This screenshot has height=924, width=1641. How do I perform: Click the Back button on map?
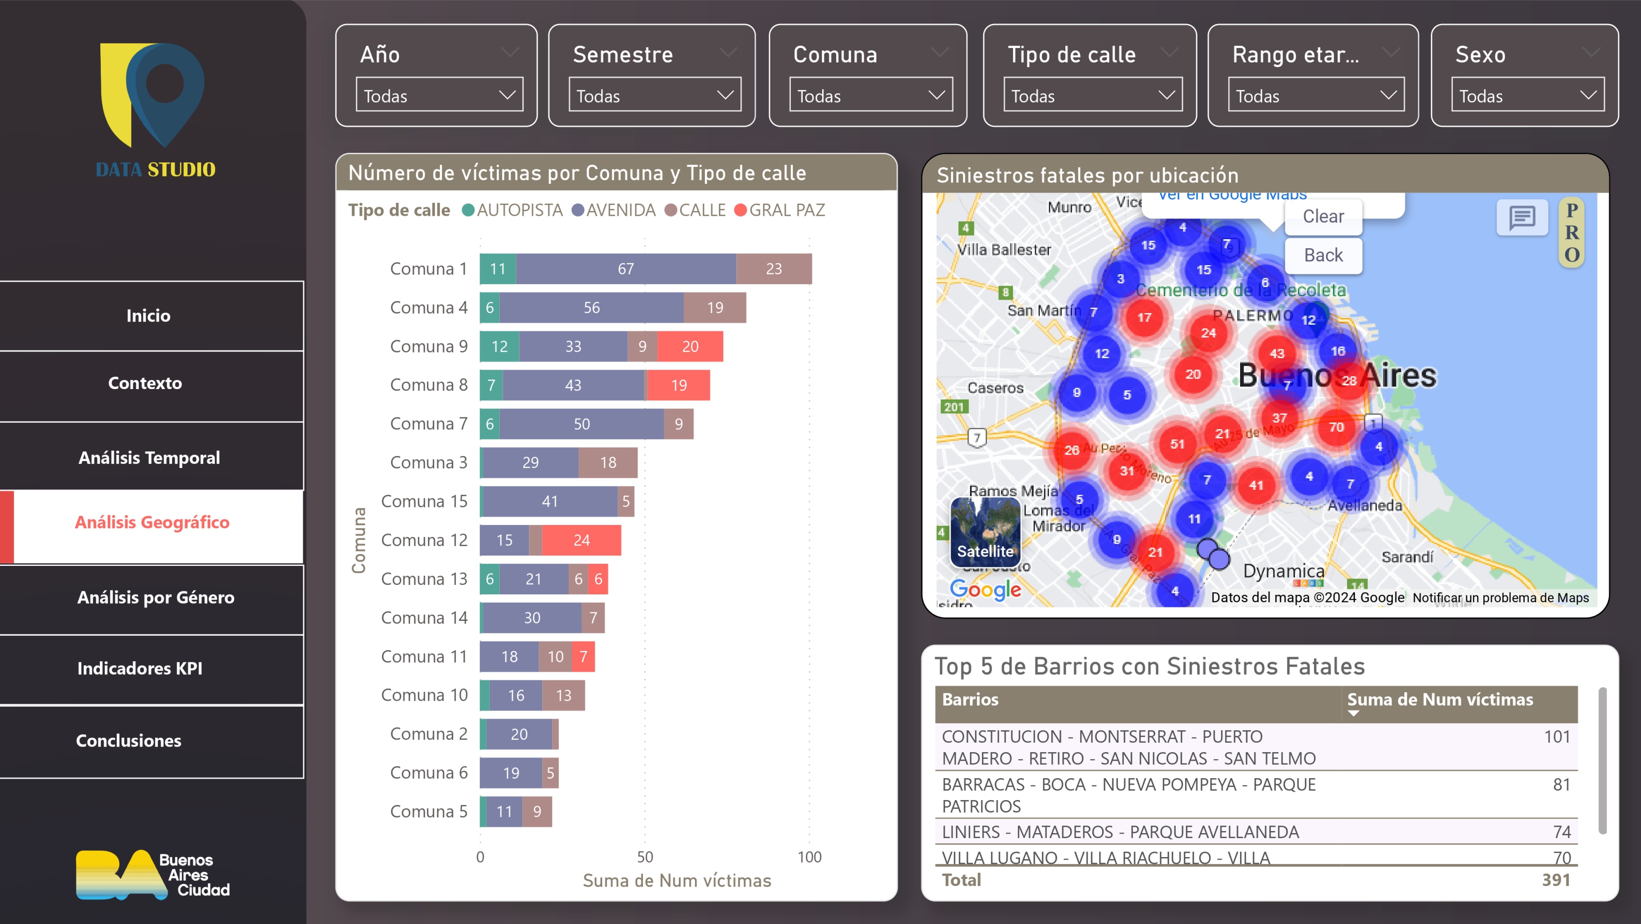click(1323, 256)
